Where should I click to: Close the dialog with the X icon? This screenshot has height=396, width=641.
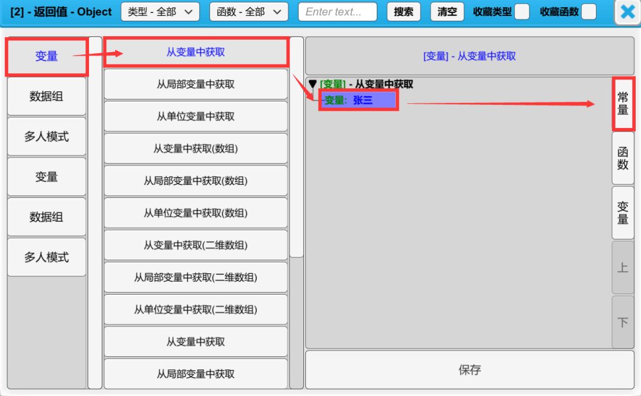(x=627, y=12)
